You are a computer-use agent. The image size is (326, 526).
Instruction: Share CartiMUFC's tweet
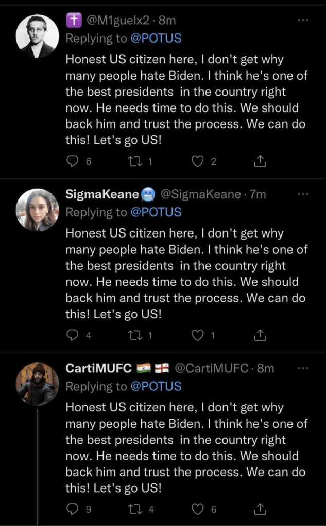pyautogui.click(x=261, y=509)
